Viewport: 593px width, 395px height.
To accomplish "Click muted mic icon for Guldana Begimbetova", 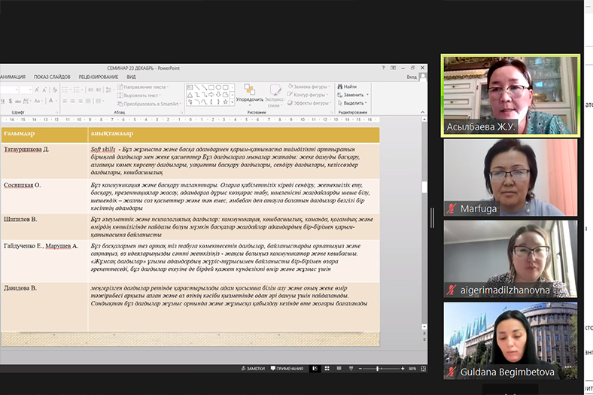I will click(x=452, y=371).
